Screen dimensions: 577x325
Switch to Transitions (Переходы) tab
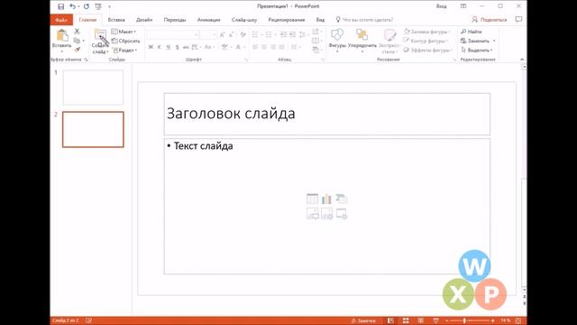(175, 20)
